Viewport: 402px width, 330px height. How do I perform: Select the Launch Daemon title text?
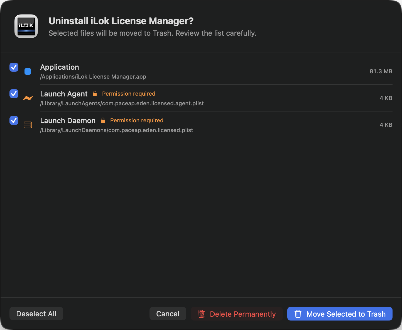(68, 121)
